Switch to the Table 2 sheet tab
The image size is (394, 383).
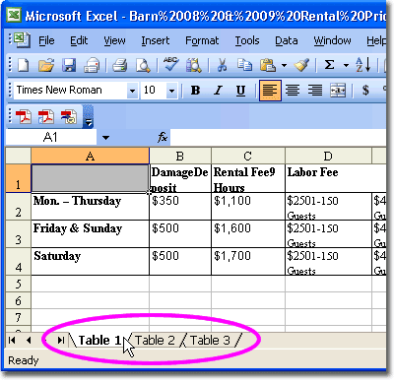click(x=155, y=341)
